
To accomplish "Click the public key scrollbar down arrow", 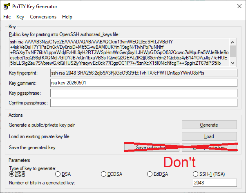I will pyautogui.click(x=233, y=63).
